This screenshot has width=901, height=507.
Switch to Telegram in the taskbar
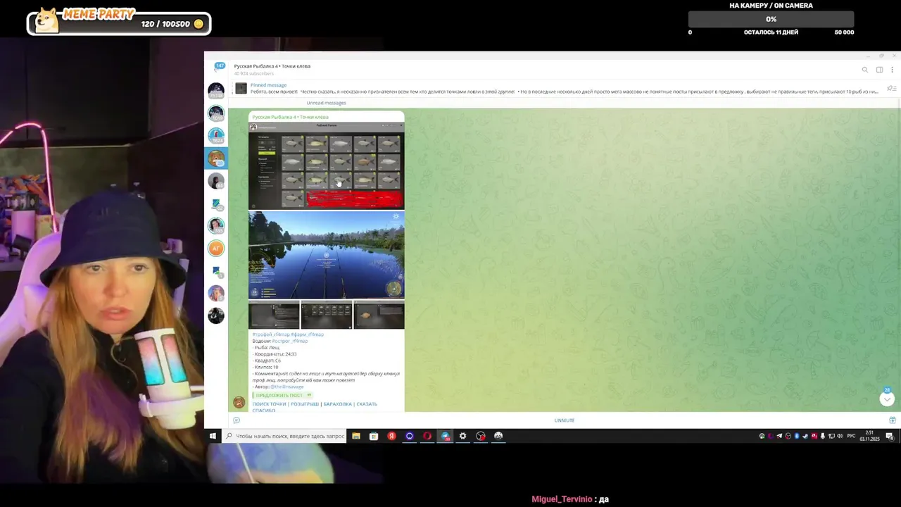[x=445, y=436]
